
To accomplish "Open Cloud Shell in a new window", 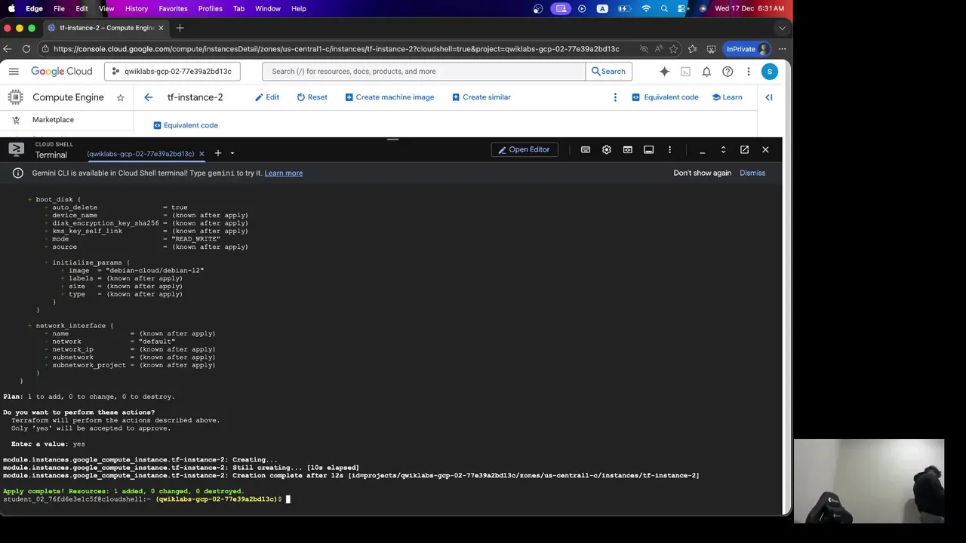I will click(x=744, y=149).
